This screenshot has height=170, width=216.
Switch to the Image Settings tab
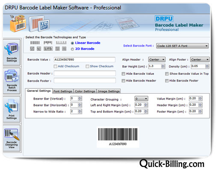(109, 91)
